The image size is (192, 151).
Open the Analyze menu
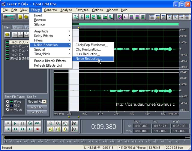coord(66,10)
